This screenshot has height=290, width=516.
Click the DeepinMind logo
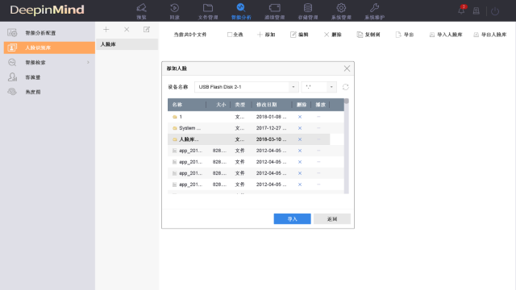click(47, 10)
